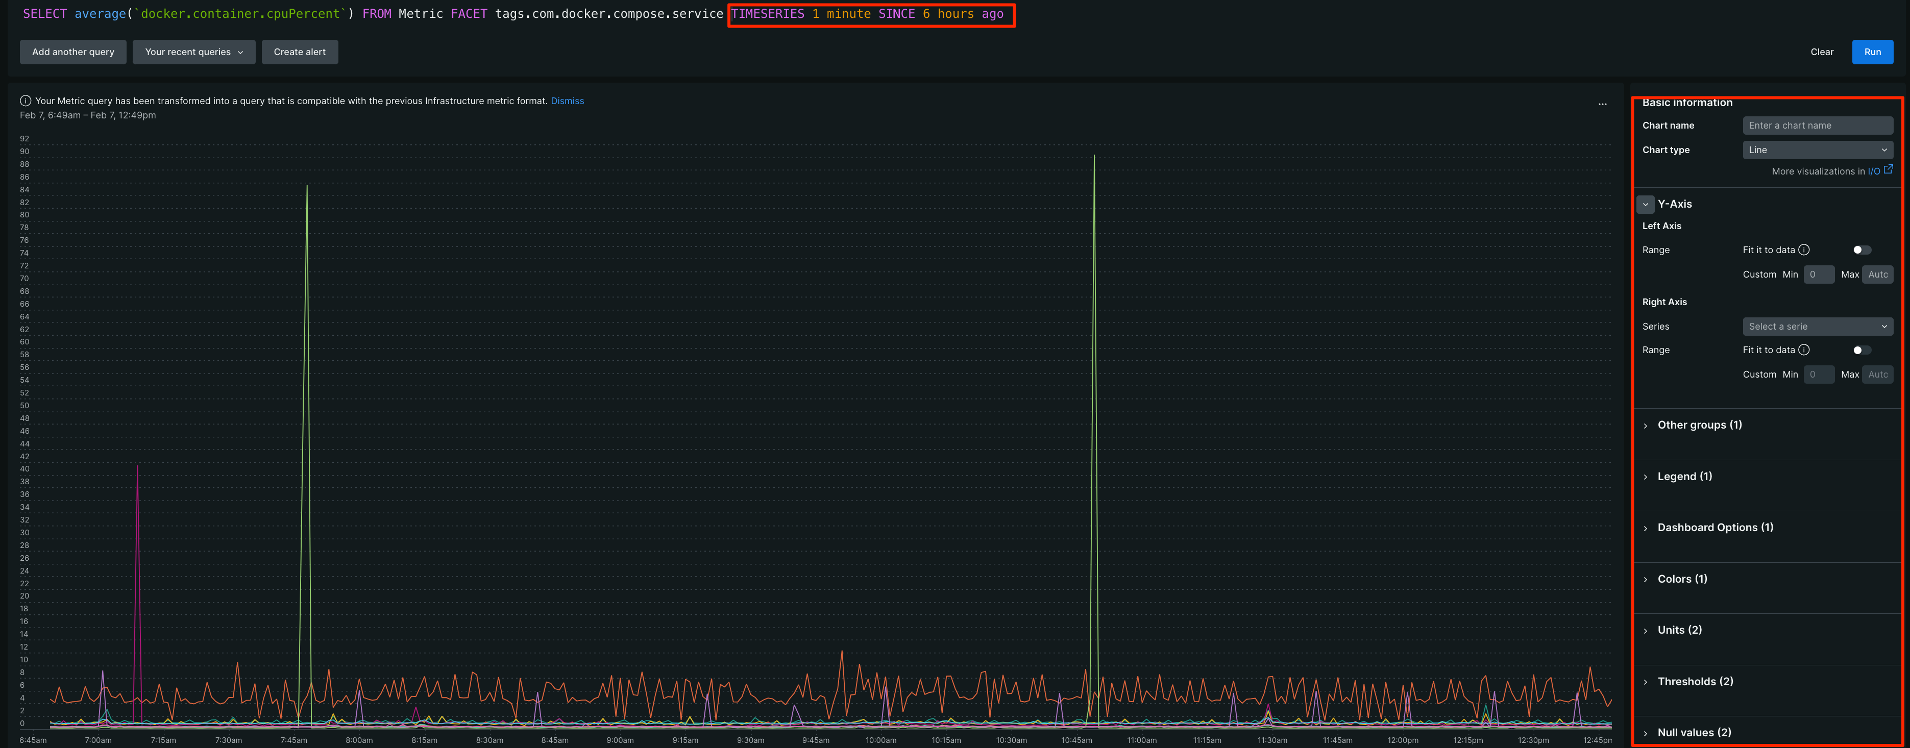1910x748 pixels.
Task: Click the Right Axis Max field
Action: (x=1877, y=375)
